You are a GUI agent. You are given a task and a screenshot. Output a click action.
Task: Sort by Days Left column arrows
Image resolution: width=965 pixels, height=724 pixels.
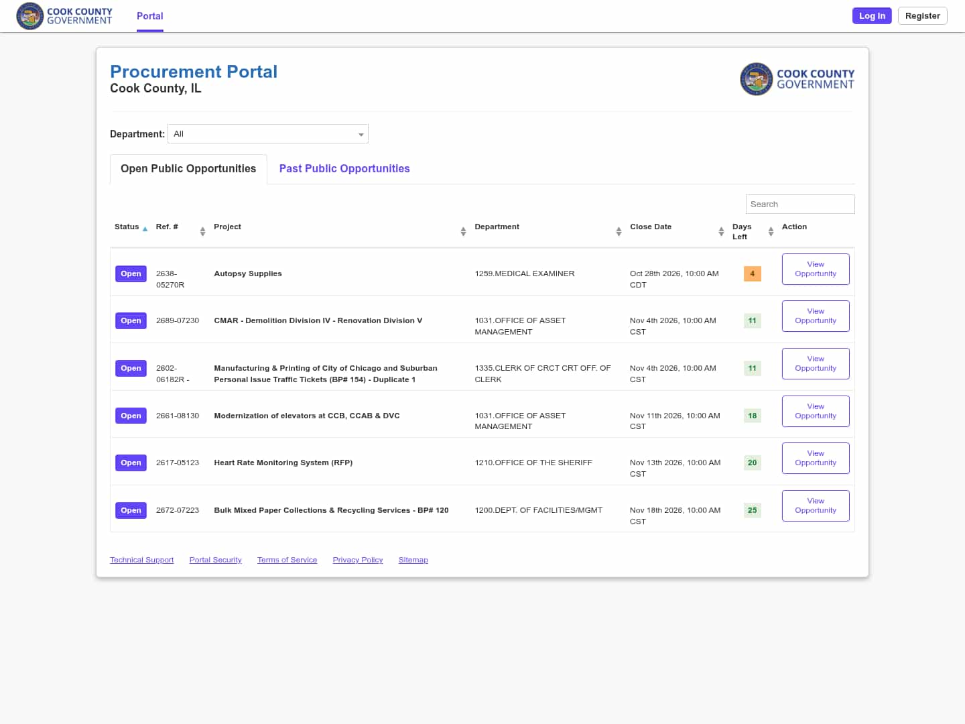771,231
